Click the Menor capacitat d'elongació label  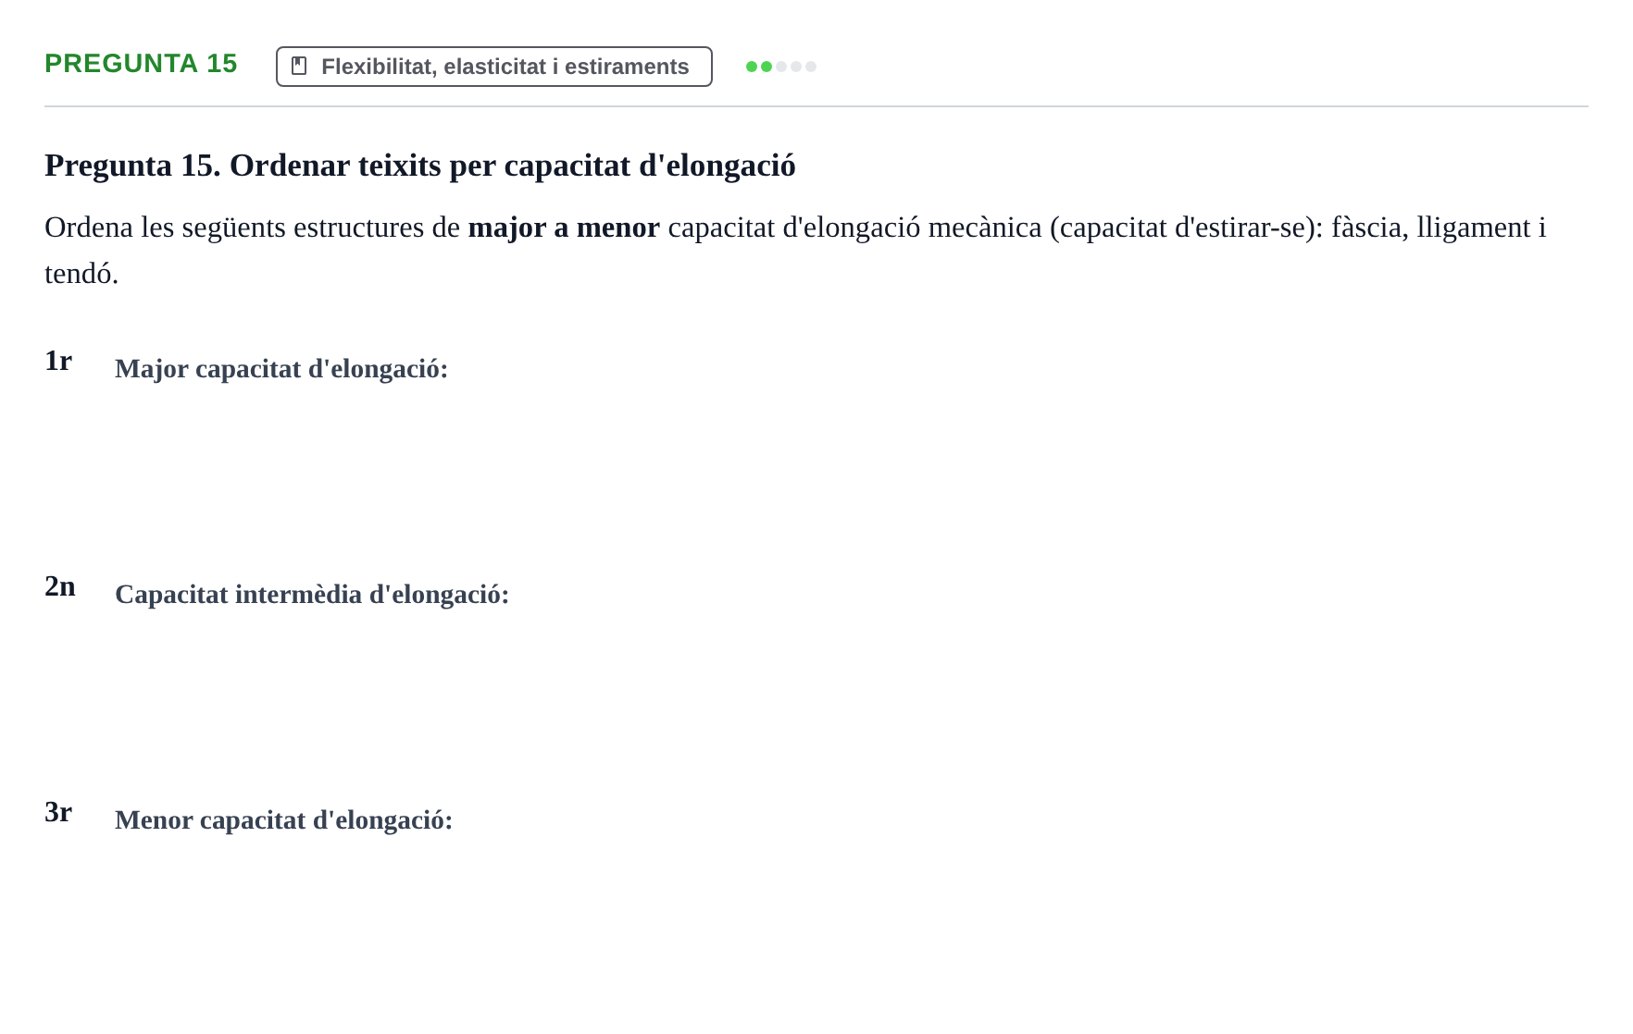[x=284, y=820]
